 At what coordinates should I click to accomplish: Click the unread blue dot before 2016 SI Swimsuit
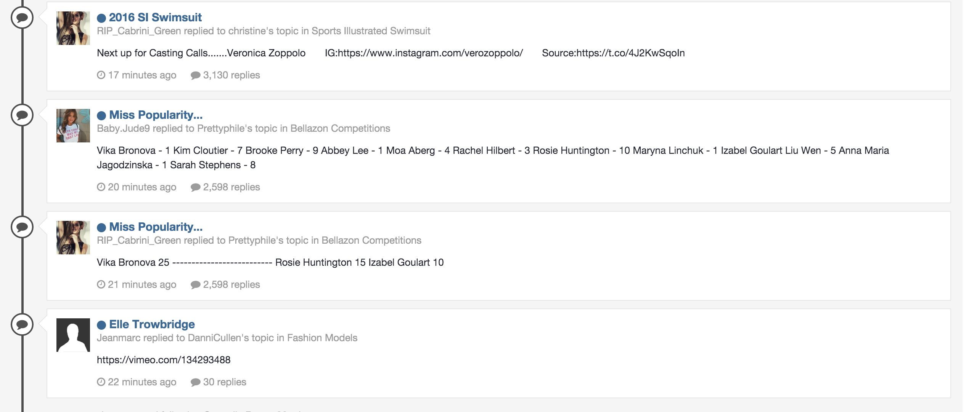[101, 18]
